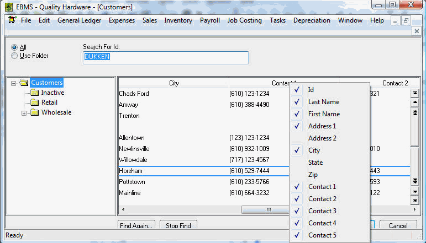426x243 pixels.
Task: Click the Find Again button
Action: pos(136,225)
